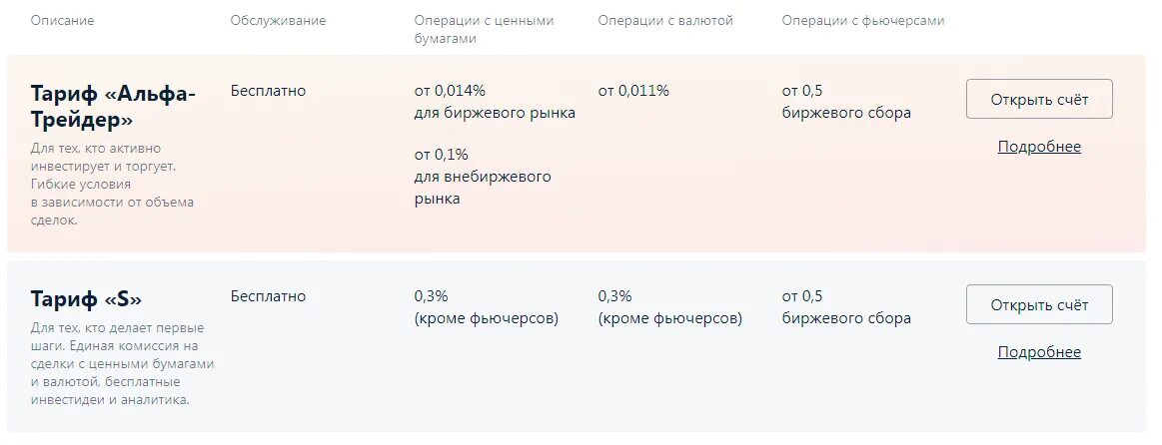This screenshot has width=1162, height=445.
Task: Click Открыть счёт for Тариф S
Action: point(1039,304)
